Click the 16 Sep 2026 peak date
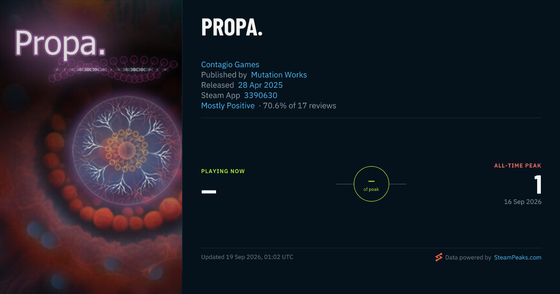This screenshot has width=560, height=294. point(523,202)
